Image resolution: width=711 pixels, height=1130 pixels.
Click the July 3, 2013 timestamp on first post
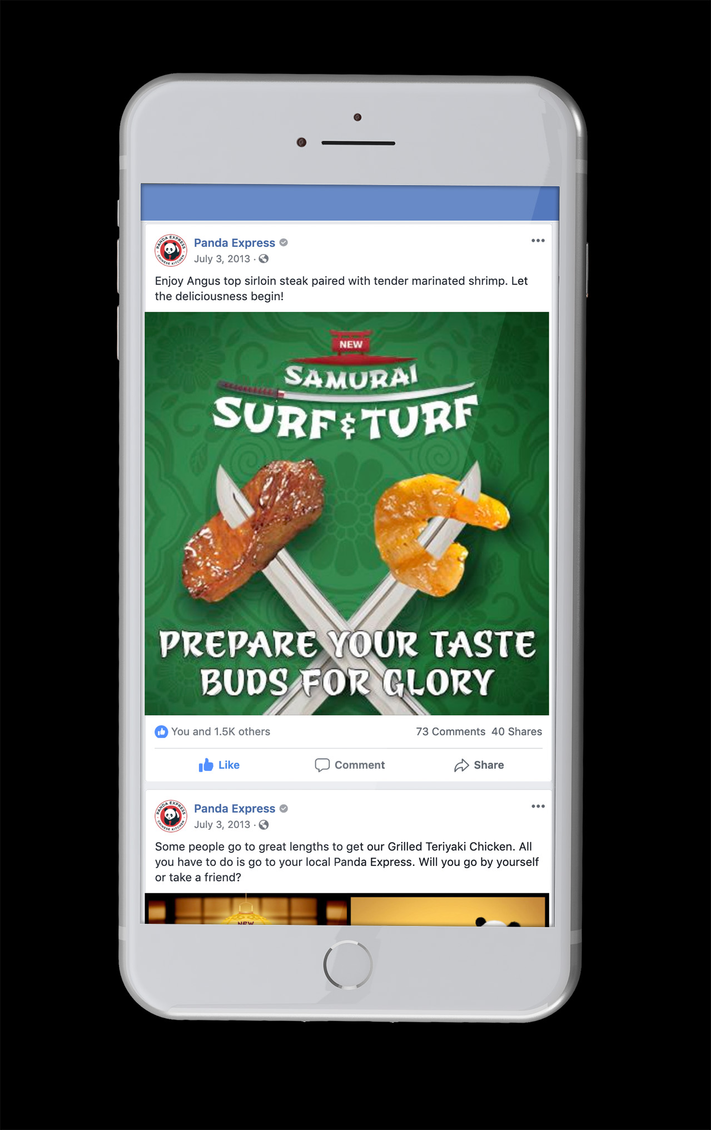tap(222, 259)
